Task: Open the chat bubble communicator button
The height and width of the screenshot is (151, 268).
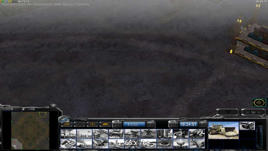Action: 105,125
